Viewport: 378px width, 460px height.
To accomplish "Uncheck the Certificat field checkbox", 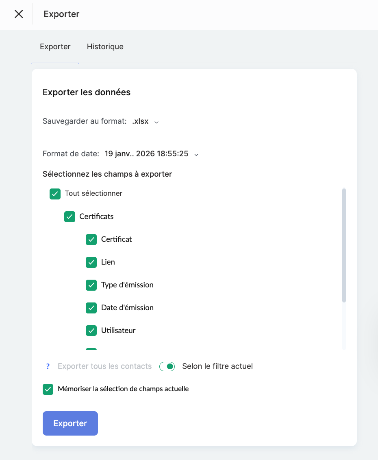I will 91,239.
